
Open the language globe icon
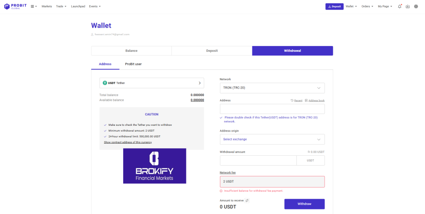tap(416, 7)
